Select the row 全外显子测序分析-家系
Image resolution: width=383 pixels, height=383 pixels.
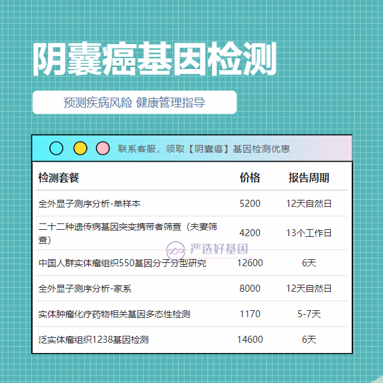(191, 289)
